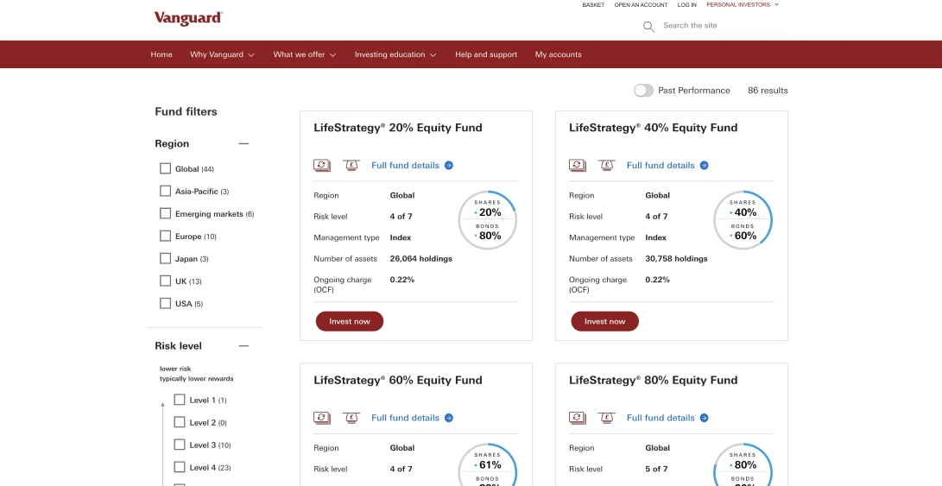Check the Emerging markets filter
Screen dimensions: 942x486
tap(165, 213)
